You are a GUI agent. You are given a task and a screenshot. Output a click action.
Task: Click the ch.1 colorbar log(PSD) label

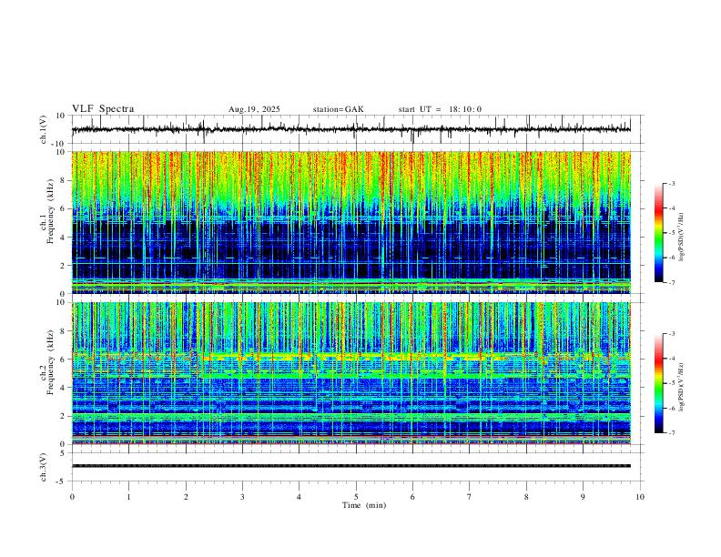(682, 238)
